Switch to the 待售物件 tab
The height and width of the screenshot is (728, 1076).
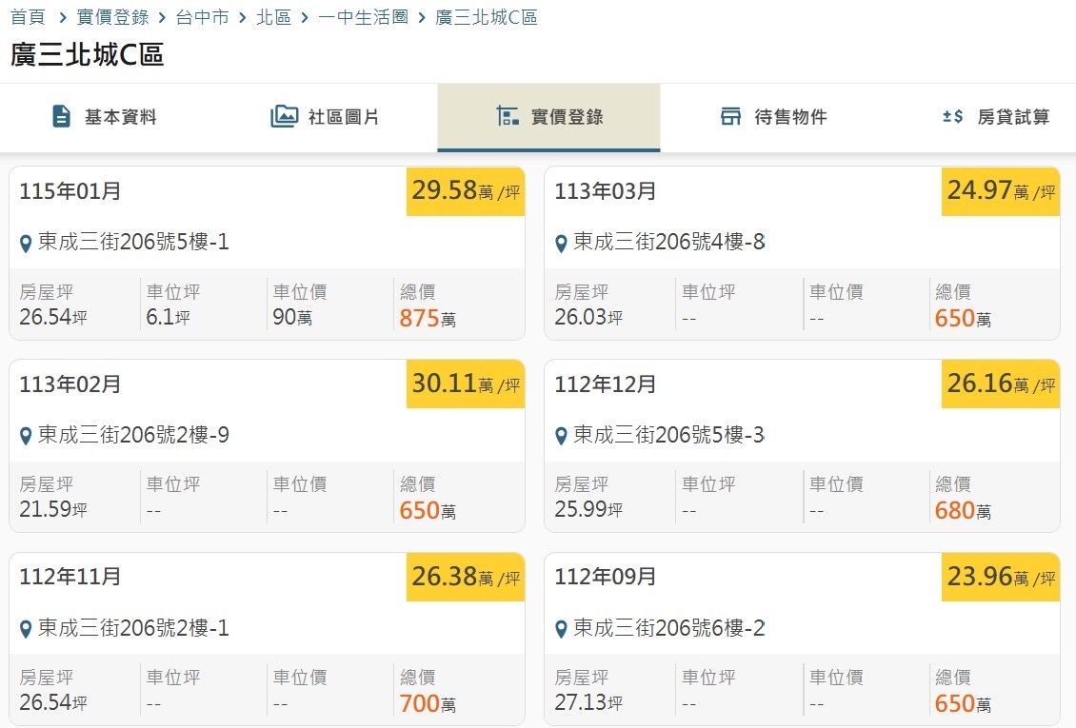click(772, 117)
